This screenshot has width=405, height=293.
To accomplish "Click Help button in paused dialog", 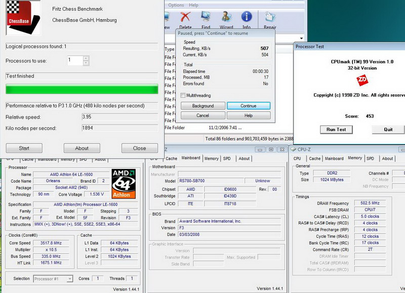I will coord(249,116).
